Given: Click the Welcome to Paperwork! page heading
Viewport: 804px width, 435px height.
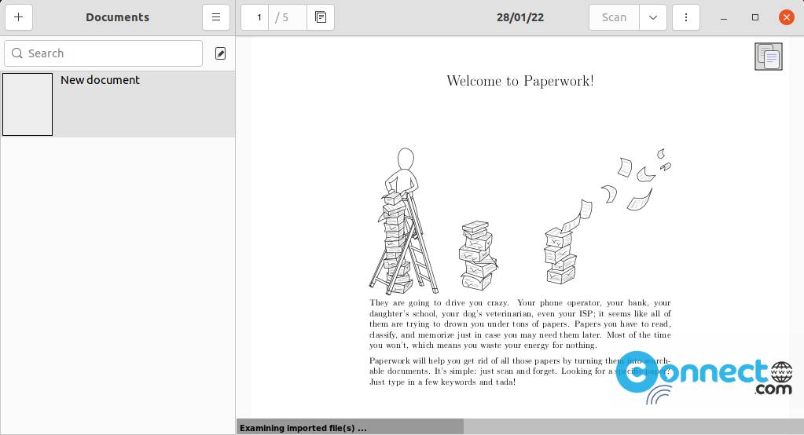Looking at the screenshot, I should click(x=520, y=81).
